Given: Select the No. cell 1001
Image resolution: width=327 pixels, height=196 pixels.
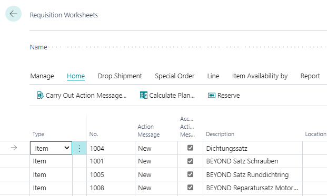Looking at the screenshot, I should 111,161.
